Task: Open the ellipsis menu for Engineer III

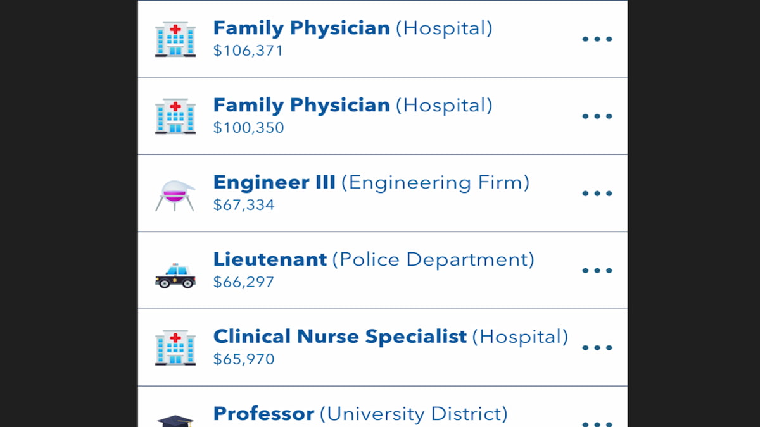Action: tap(597, 193)
